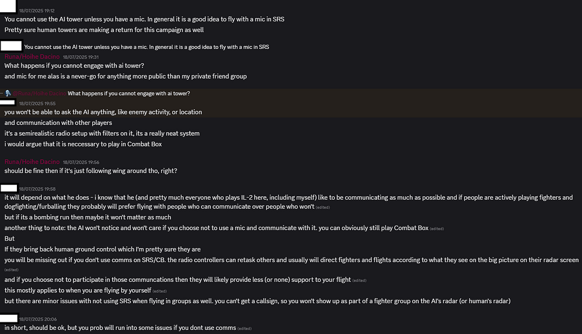
Task: Click message 'should be fine then if it's just following wing'
Action: (x=90, y=171)
